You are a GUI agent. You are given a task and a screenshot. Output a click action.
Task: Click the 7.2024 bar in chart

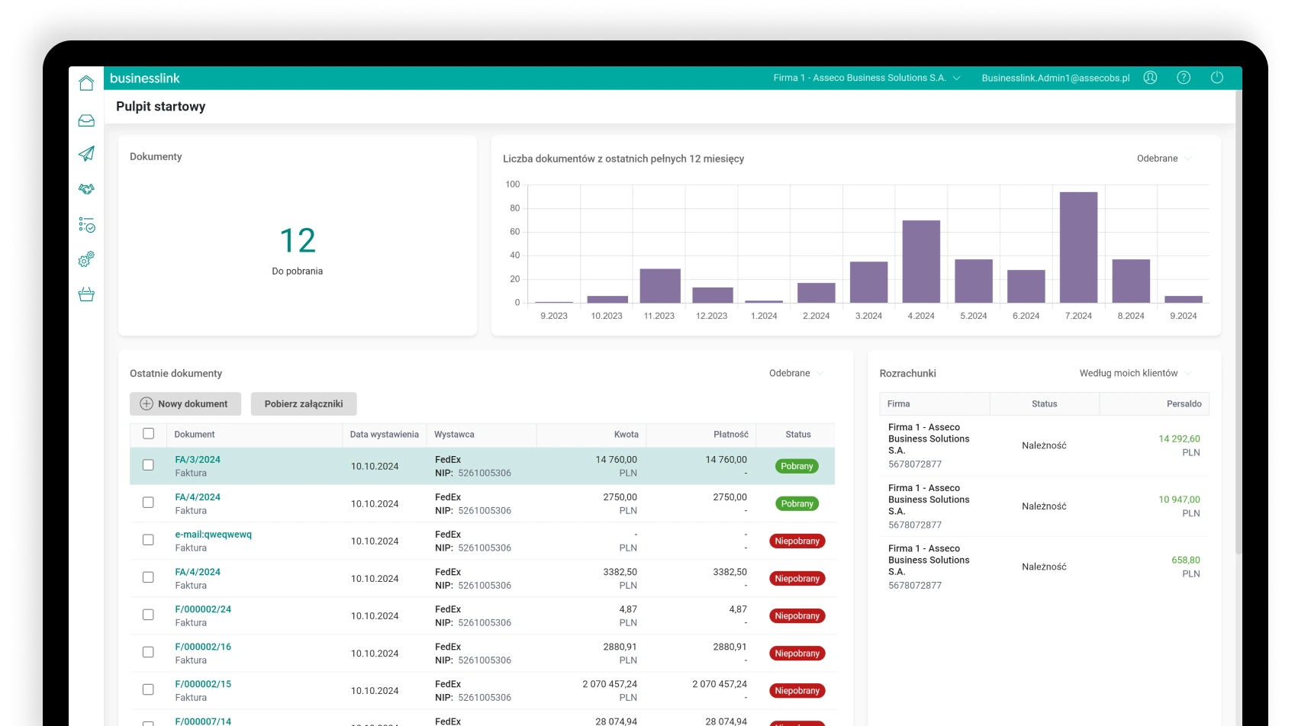[1078, 248]
